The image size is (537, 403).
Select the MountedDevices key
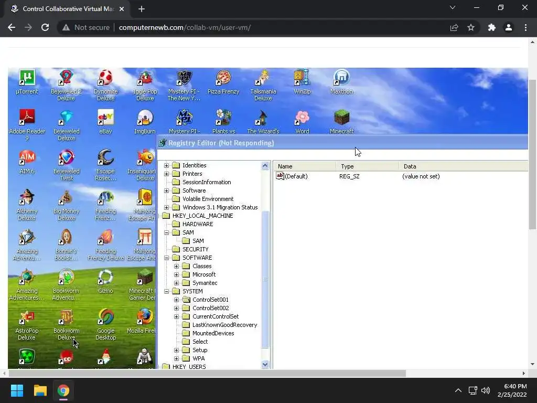(x=213, y=333)
